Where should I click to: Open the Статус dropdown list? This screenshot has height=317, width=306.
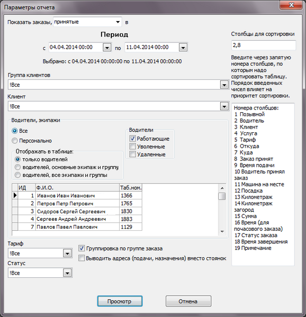[67, 273]
